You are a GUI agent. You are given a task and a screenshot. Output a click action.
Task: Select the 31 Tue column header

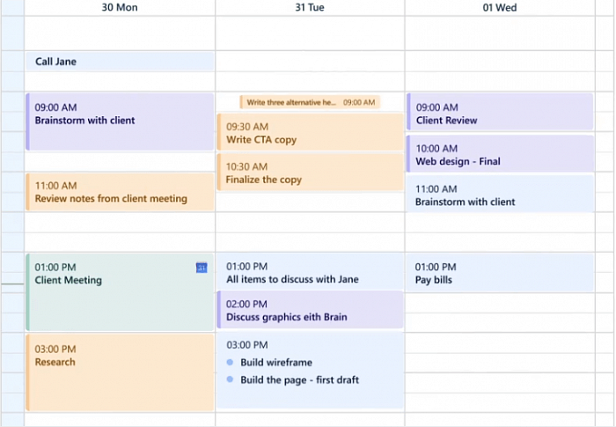310,8
